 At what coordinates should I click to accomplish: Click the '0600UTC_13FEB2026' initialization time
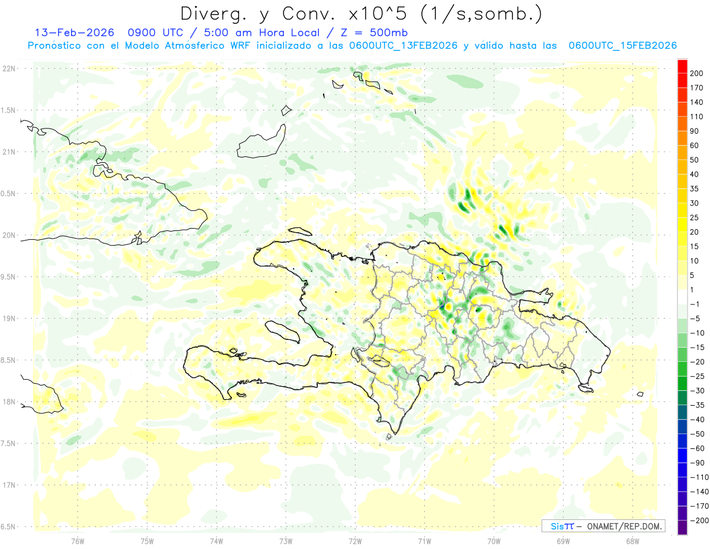pyautogui.click(x=404, y=46)
